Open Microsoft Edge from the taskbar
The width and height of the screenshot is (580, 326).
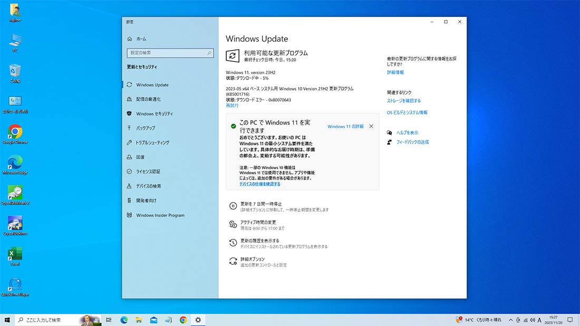click(124, 320)
